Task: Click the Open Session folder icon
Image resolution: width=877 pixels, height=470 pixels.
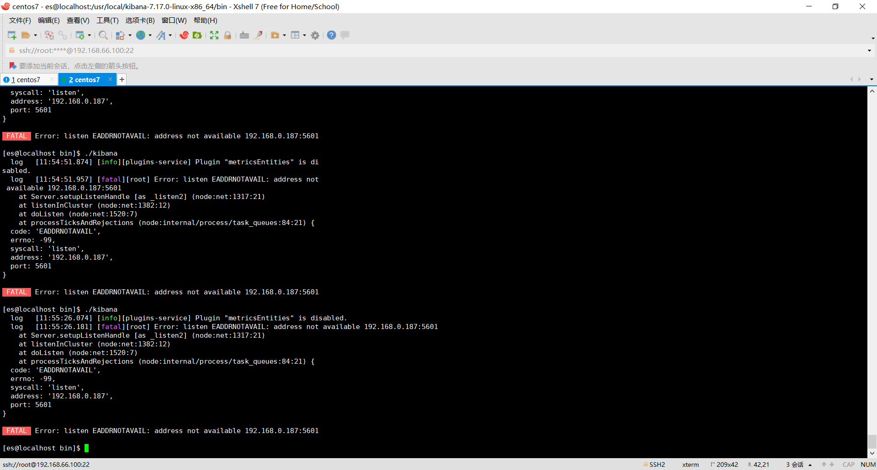Action: (26, 35)
